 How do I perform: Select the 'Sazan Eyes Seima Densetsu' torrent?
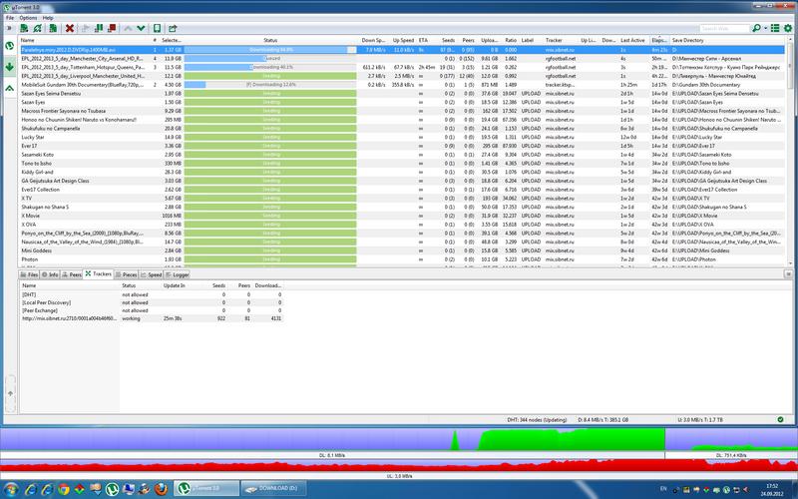[x=402, y=94]
